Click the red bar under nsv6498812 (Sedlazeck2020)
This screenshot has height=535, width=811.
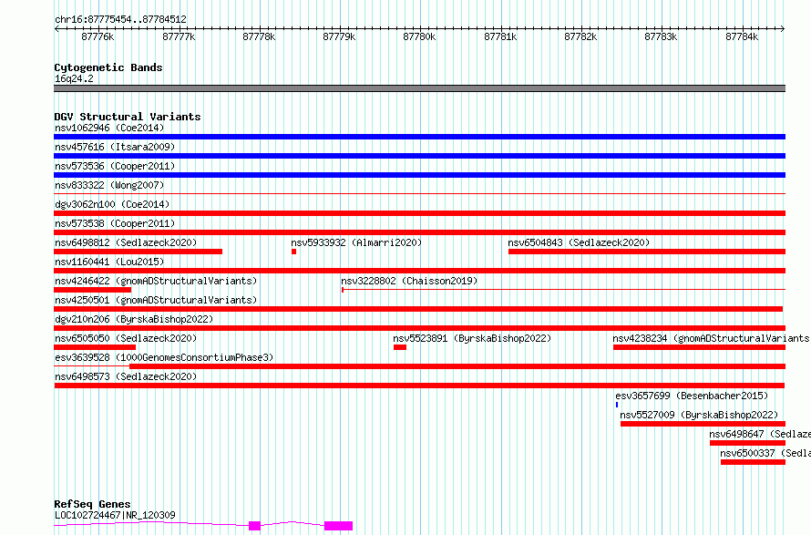pyautogui.click(x=139, y=252)
